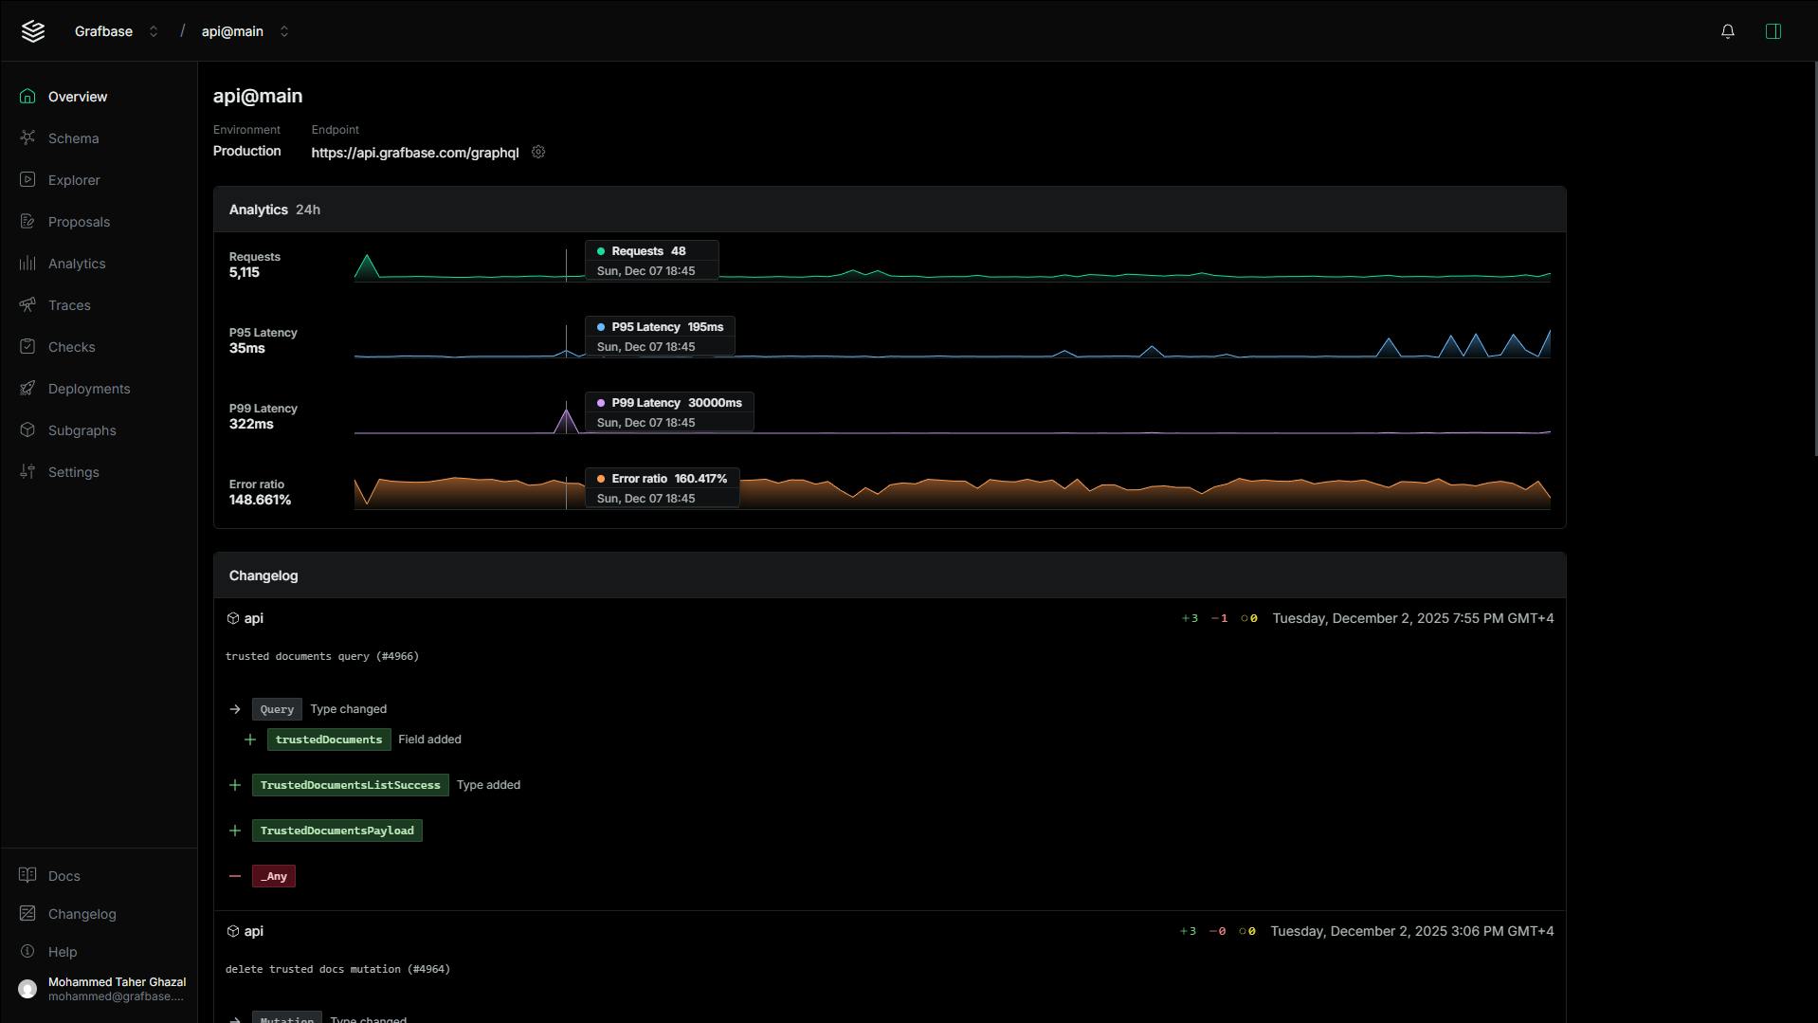Image resolution: width=1818 pixels, height=1023 pixels.
Task: Toggle the right side panel icon
Action: 1773,31
